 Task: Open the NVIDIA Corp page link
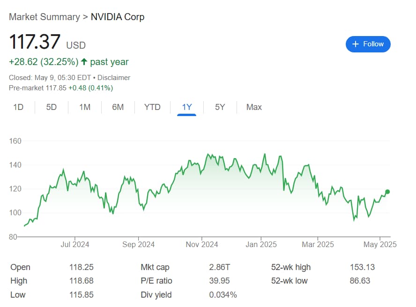(x=117, y=17)
